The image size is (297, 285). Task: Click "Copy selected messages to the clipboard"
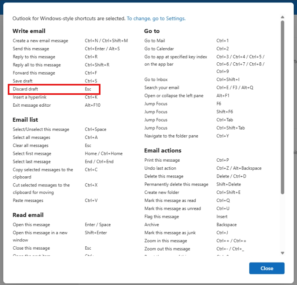[x=43, y=173]
